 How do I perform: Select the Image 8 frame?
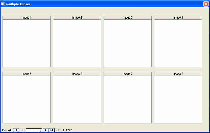pyautogui.click(x=178, y=99)
